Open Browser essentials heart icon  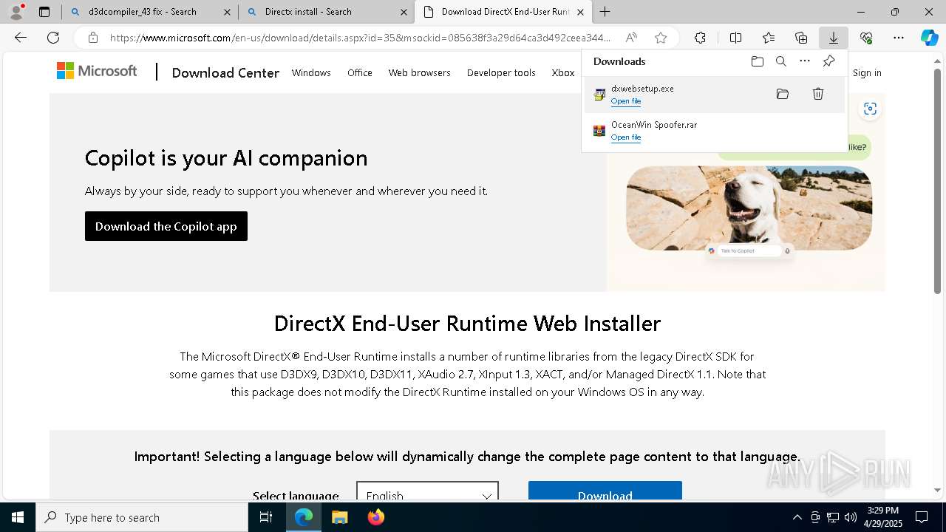point(866,38)
